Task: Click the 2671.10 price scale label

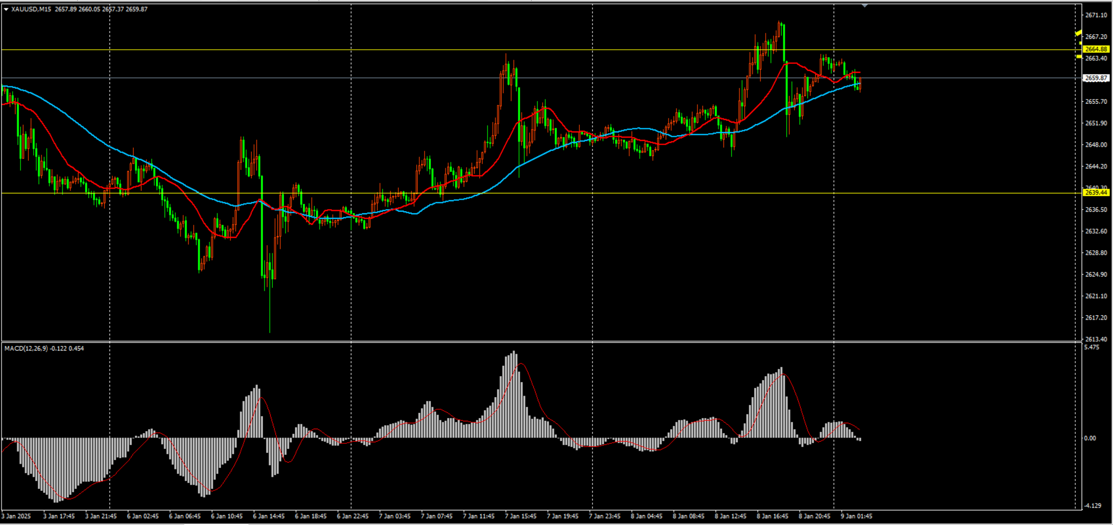Action: point(1096,15)
